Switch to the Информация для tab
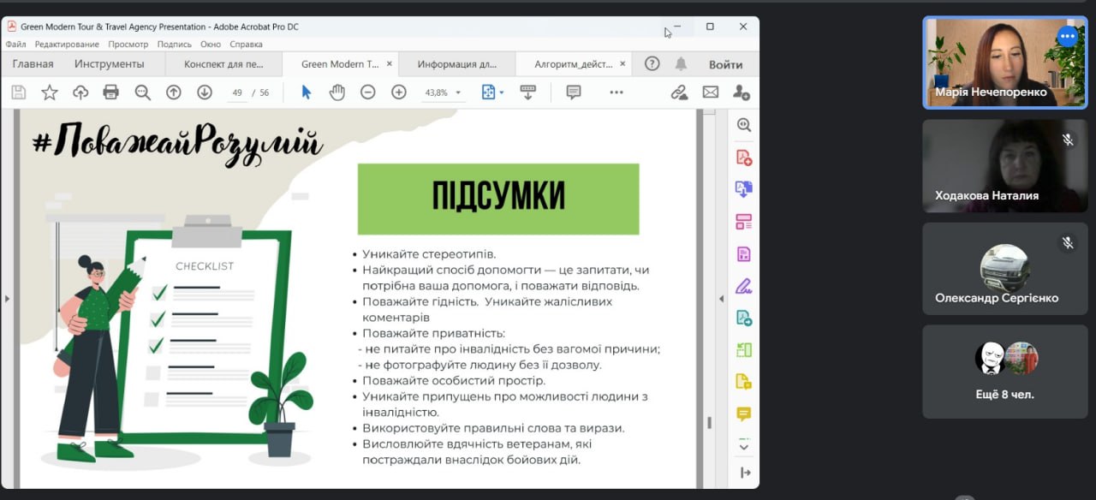The height and width of the screenshot is (500, 1096). click(x=456, y=64)
